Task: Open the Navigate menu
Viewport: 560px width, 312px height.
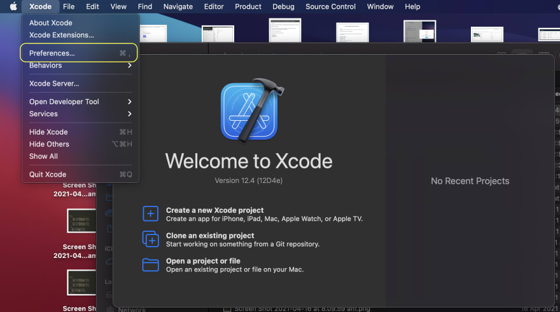Action: click(x=178, y=6)
